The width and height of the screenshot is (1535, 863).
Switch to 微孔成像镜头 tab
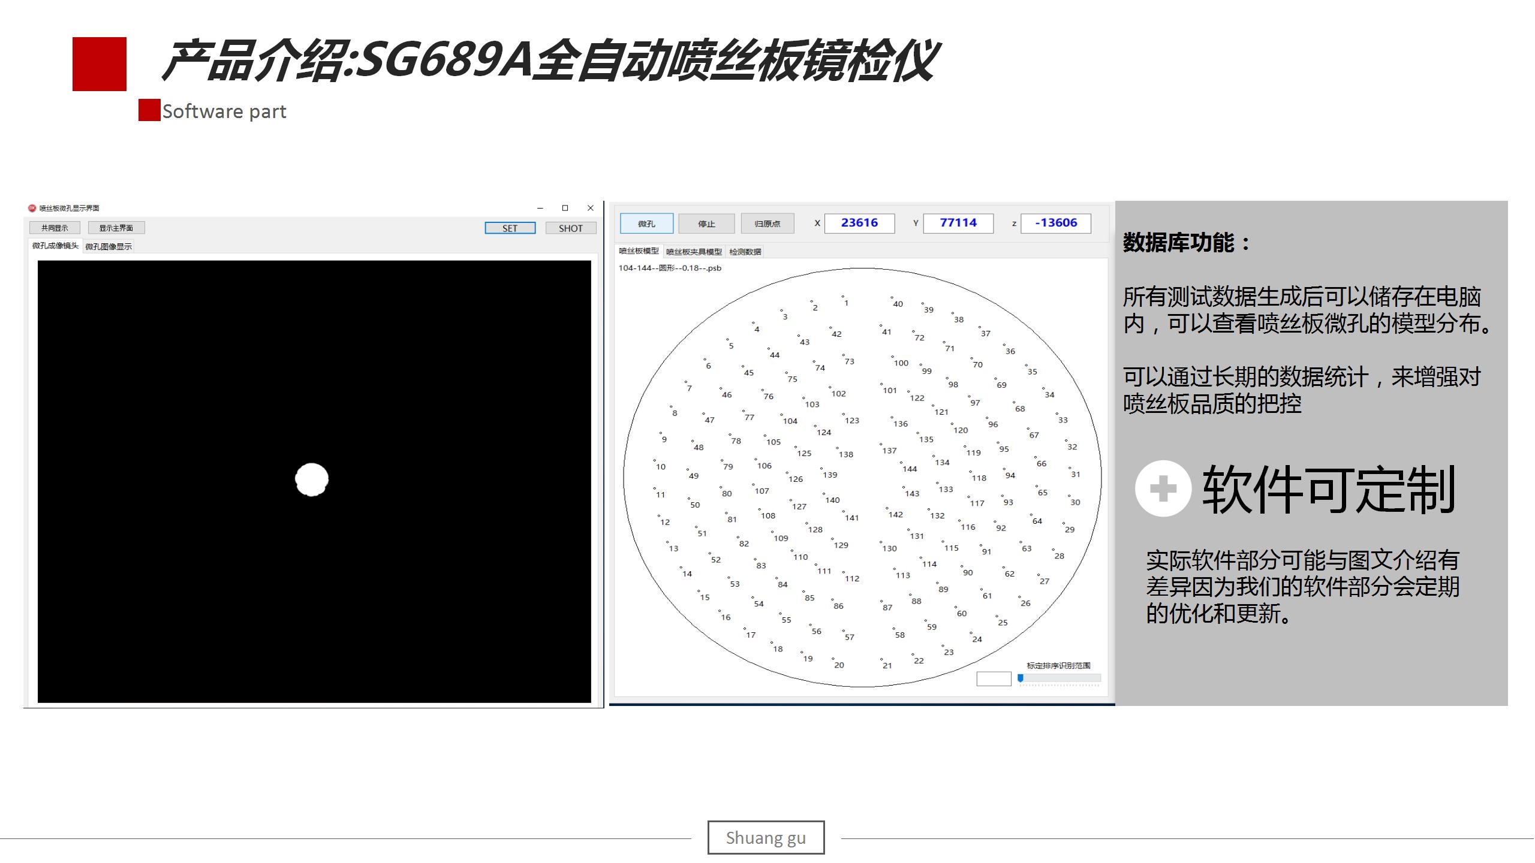55,246
